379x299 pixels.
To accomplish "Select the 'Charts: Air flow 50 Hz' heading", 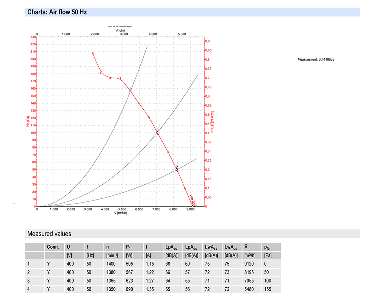I will tap(57, 12).
